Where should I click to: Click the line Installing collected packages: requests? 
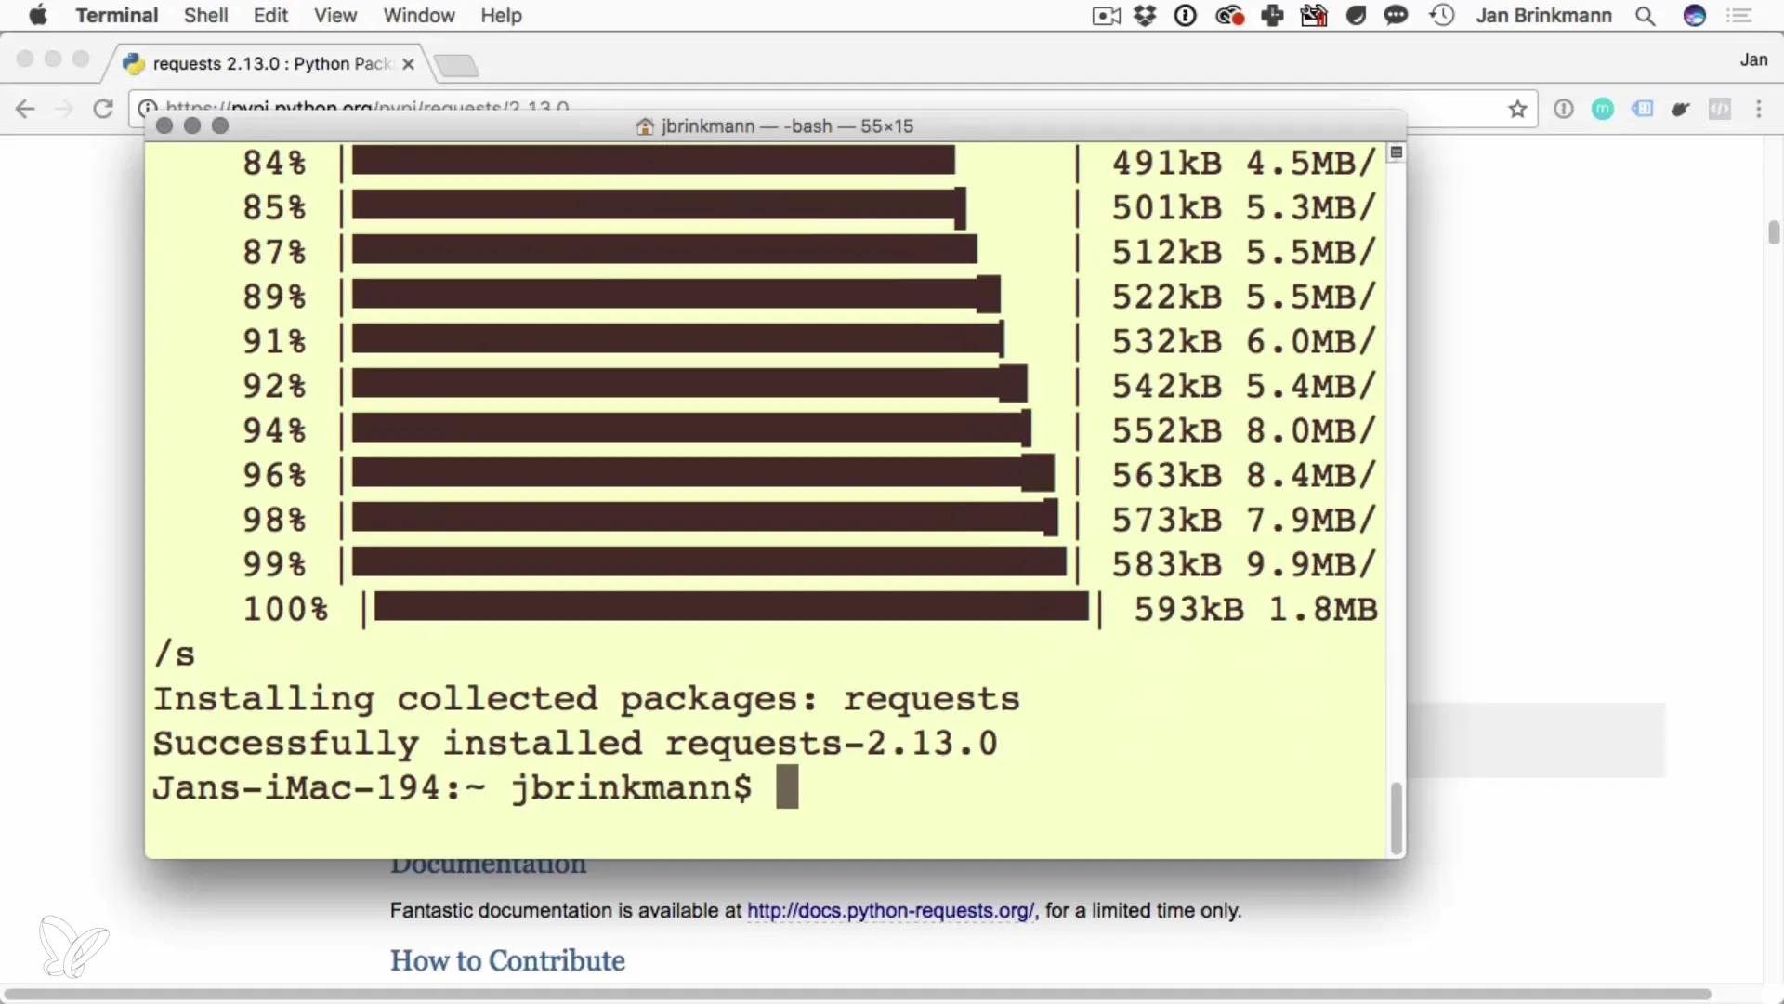586,698
